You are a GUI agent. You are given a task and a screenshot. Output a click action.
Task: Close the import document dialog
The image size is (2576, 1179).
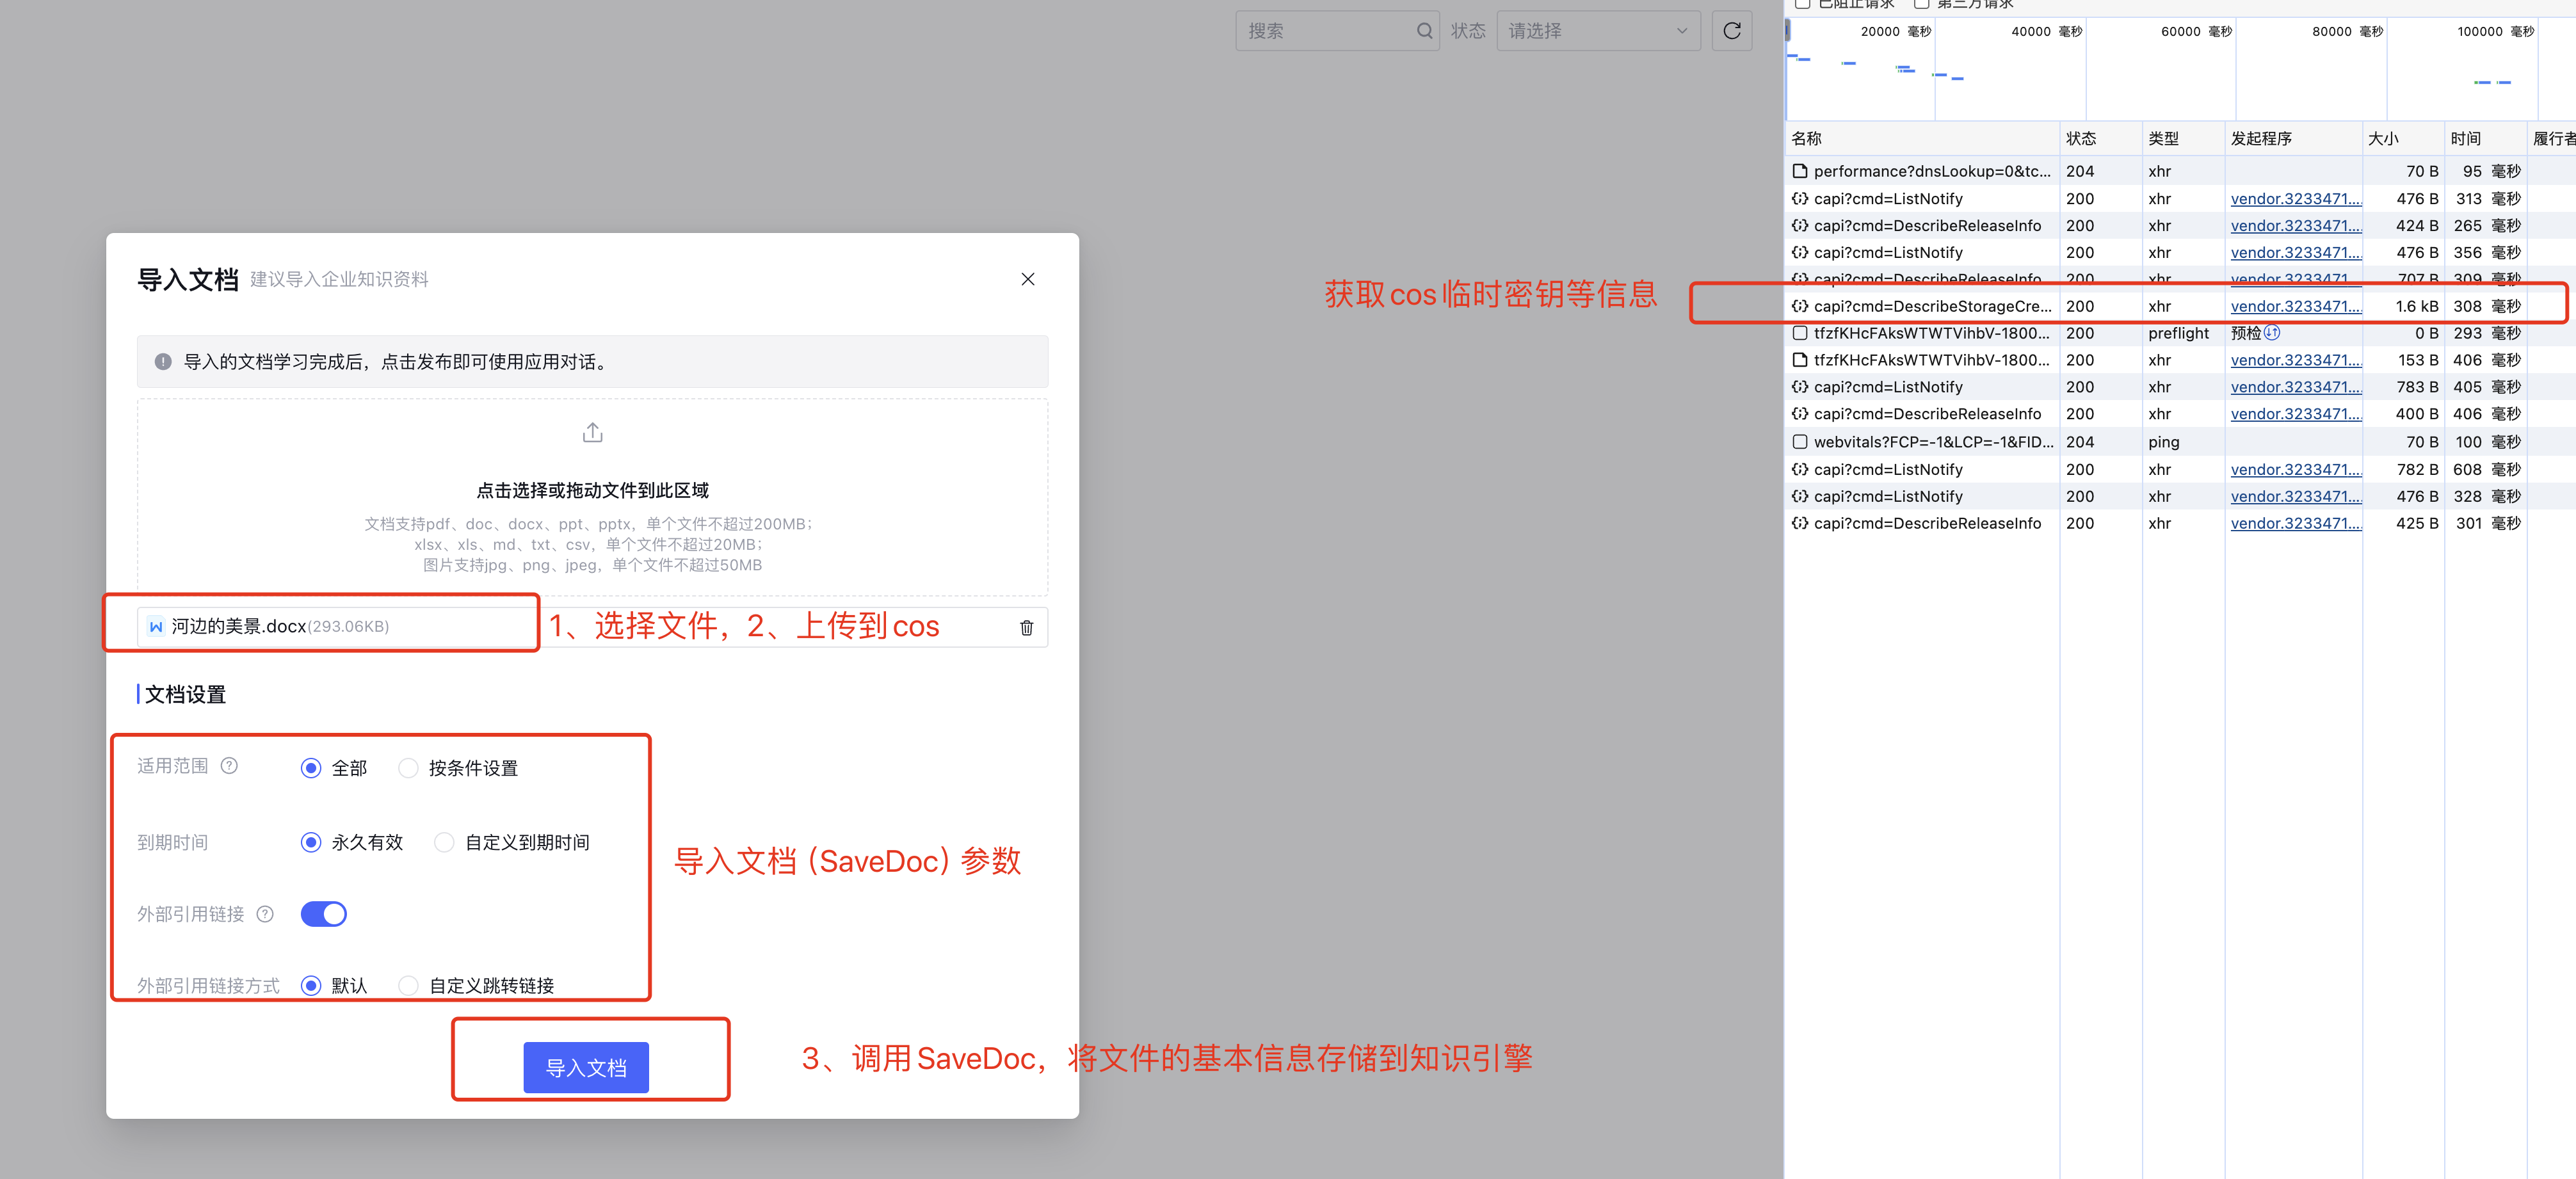(1027, 279)
